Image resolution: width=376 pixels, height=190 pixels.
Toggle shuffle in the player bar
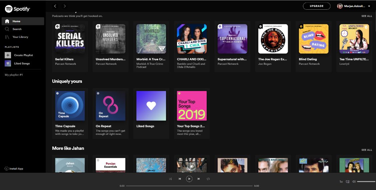pos(170,179)
